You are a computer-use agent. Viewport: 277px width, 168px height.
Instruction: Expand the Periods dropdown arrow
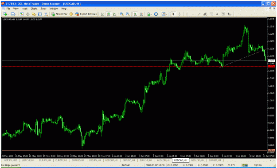point(159,14)
